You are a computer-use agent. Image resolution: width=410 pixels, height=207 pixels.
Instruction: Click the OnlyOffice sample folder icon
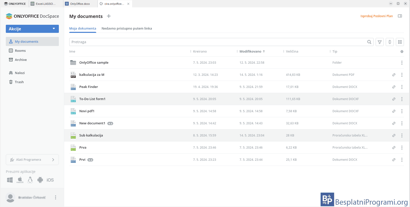click(x=73, y=62)
